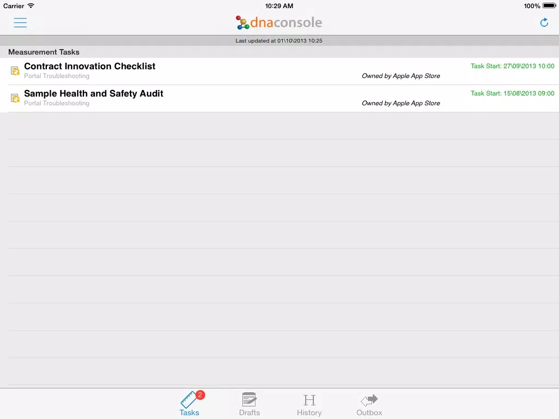Click Owned by Apple App Store in Contract row
This screenshot has height=419, width=559.
point(401,76)
